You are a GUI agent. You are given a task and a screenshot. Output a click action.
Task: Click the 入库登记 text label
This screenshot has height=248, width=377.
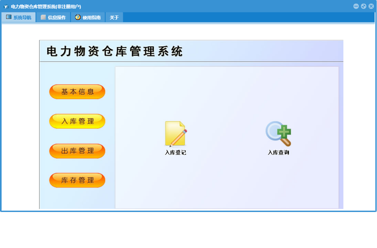(176, 153)
